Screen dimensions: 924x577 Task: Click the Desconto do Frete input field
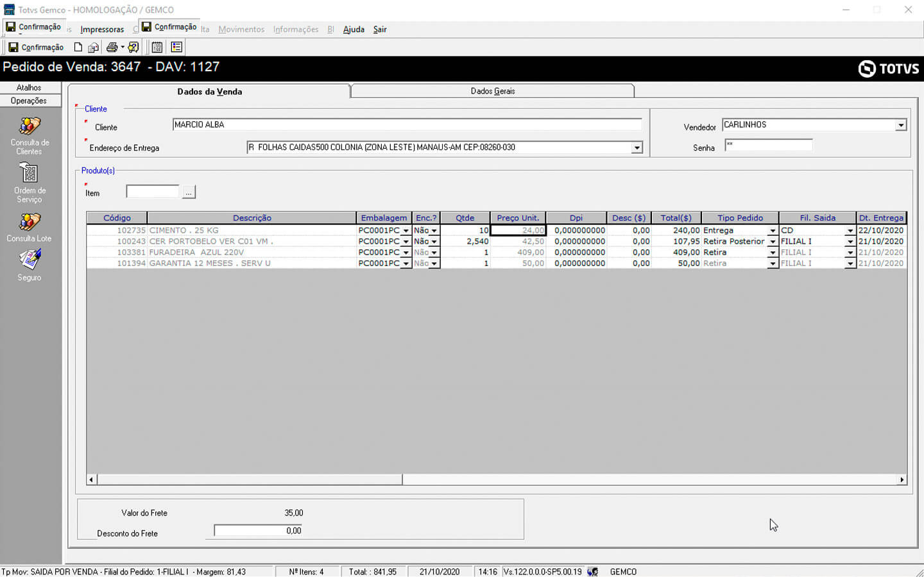point(259,531)
